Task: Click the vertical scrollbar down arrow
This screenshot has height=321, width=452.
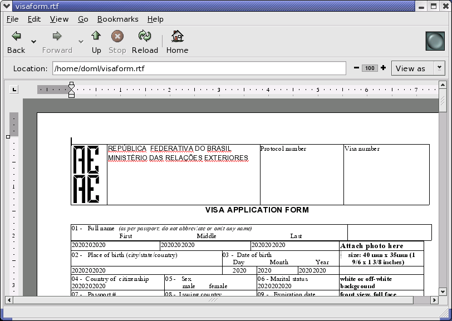Action: 443,292
